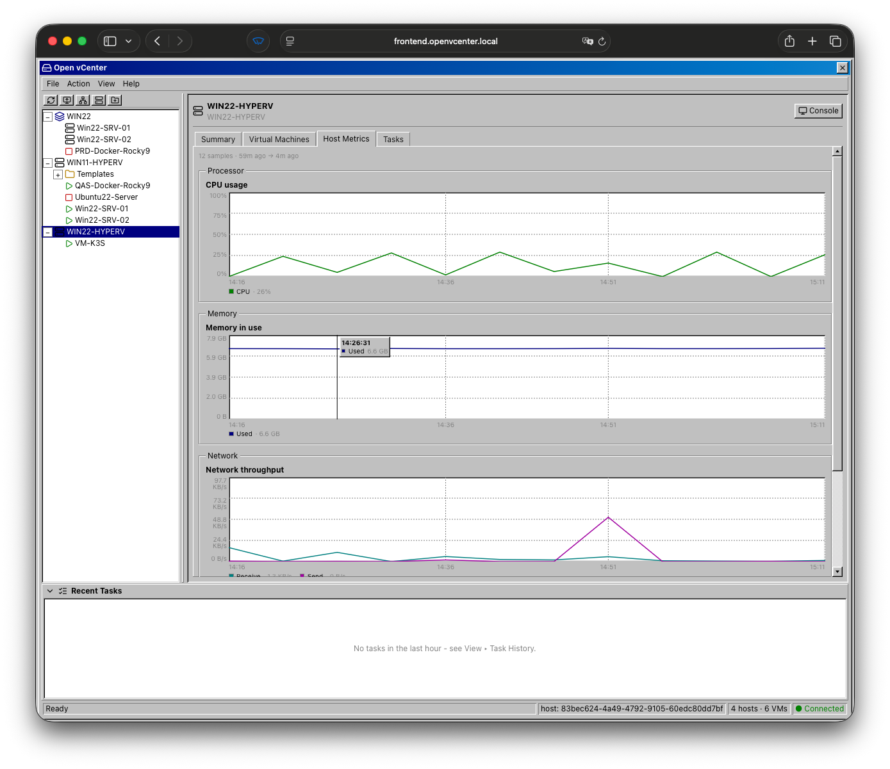Click the monitor-with-arrow toolbar icon
This screenshot has width=890, height=769.
pyautogui.click(x=67, y=100)
